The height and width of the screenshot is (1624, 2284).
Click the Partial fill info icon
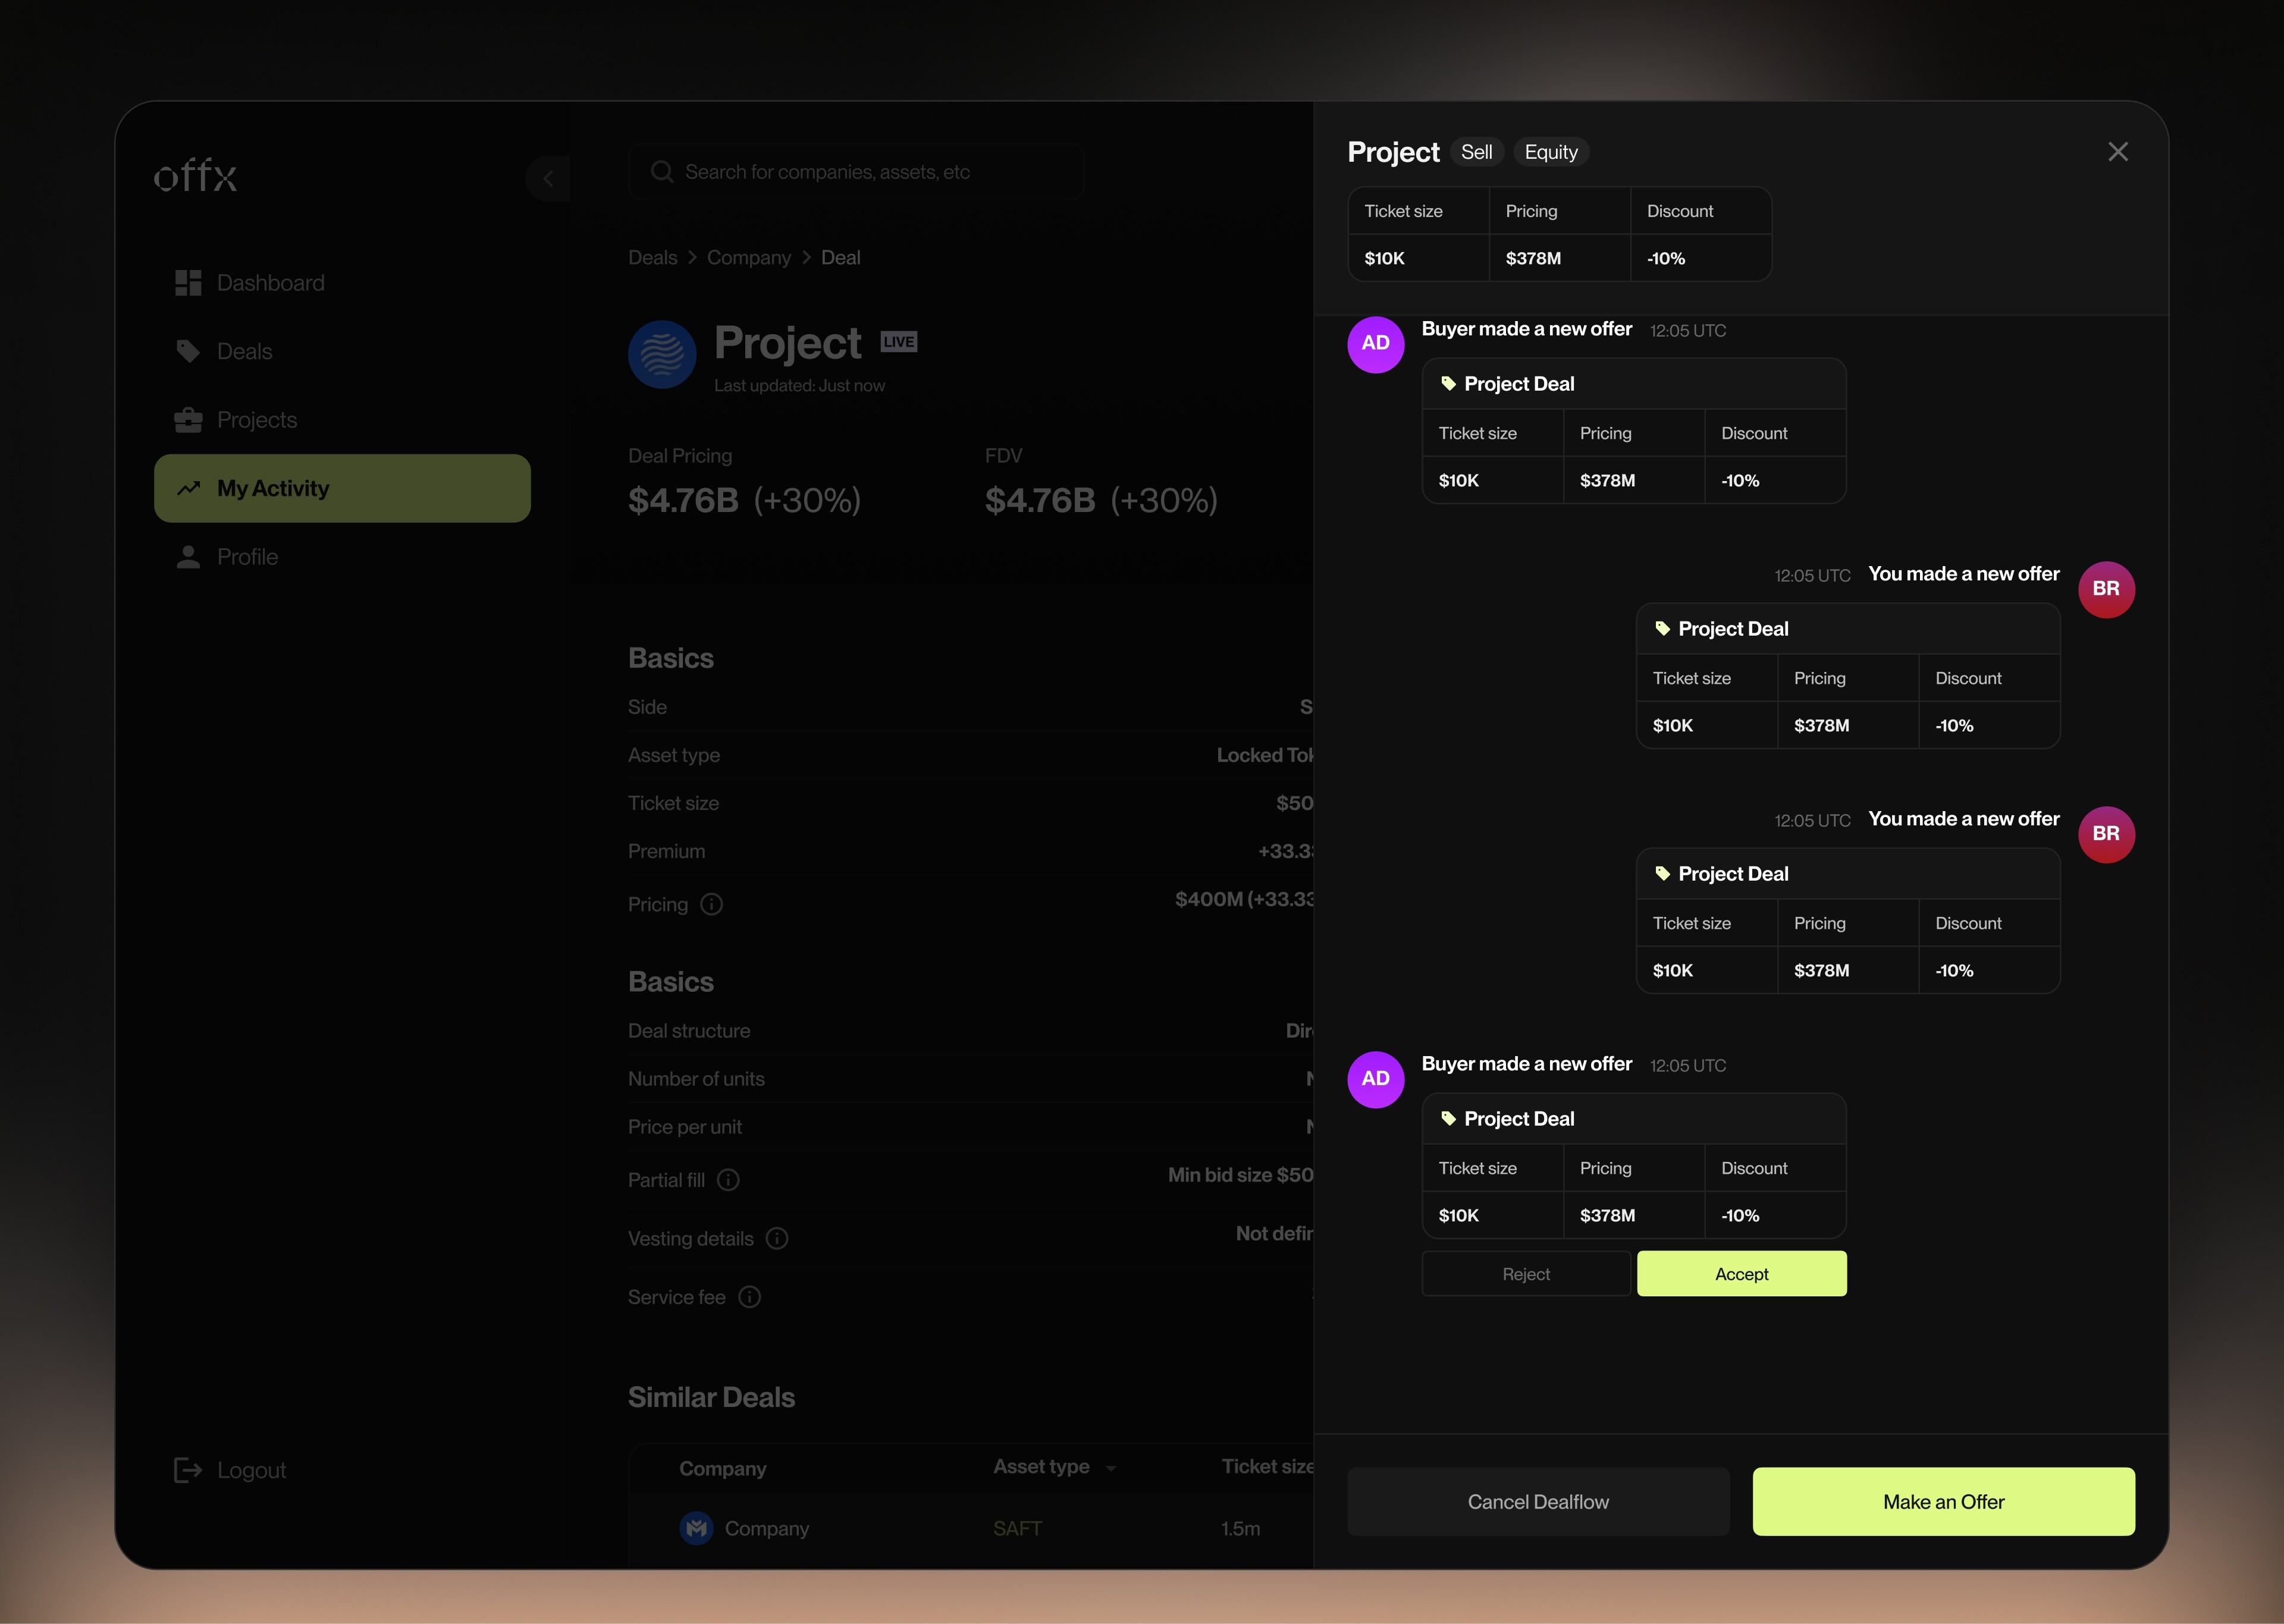click(x=728, y=1180)
